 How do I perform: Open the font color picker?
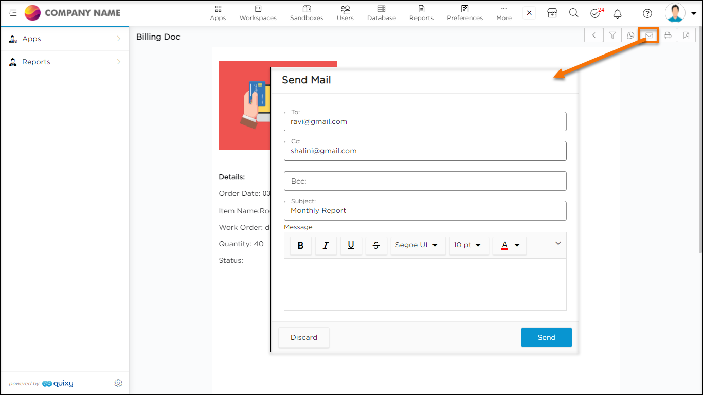click(510, 245)
